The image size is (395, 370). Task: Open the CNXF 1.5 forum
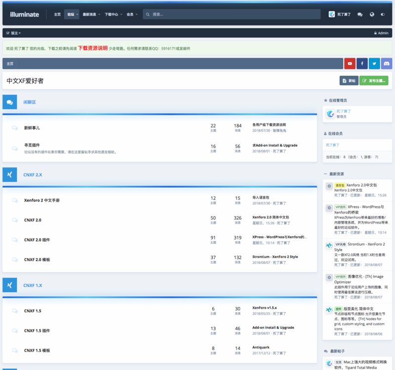33,311
